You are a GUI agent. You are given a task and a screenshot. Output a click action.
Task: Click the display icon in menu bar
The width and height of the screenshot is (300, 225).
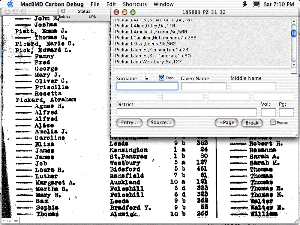[256, 4]
